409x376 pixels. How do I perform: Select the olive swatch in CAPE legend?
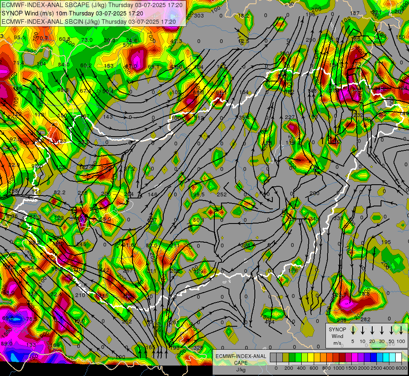(286, 358)
